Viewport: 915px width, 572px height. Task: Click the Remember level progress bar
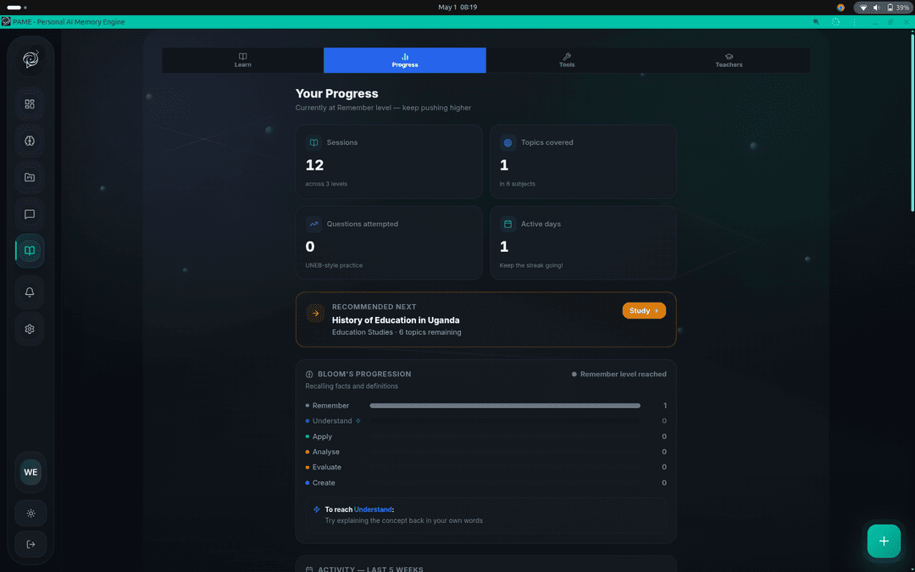(505, 406)
